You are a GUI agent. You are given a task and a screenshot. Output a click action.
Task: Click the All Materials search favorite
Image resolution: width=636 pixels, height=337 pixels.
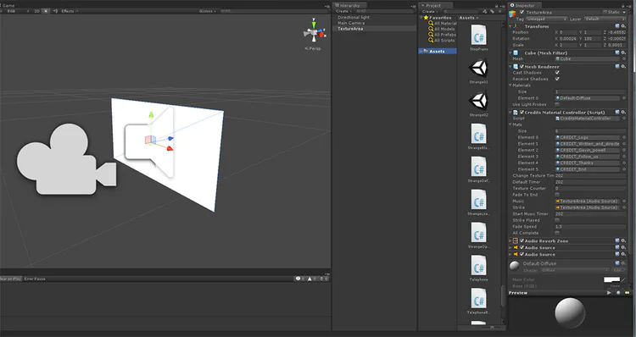(x=442, y=24)
